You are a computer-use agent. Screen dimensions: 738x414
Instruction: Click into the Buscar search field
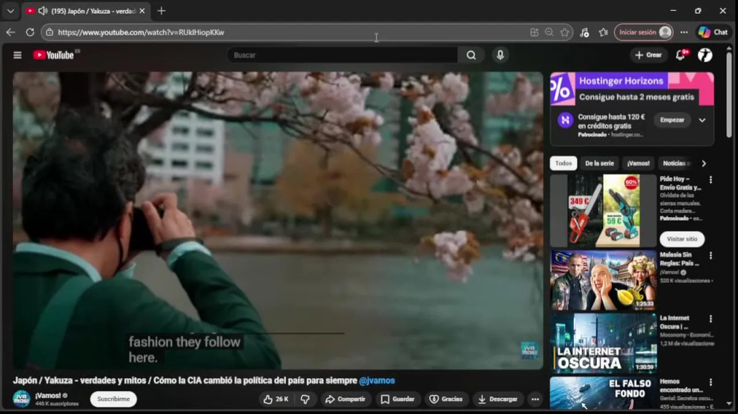tap(343, 55)
